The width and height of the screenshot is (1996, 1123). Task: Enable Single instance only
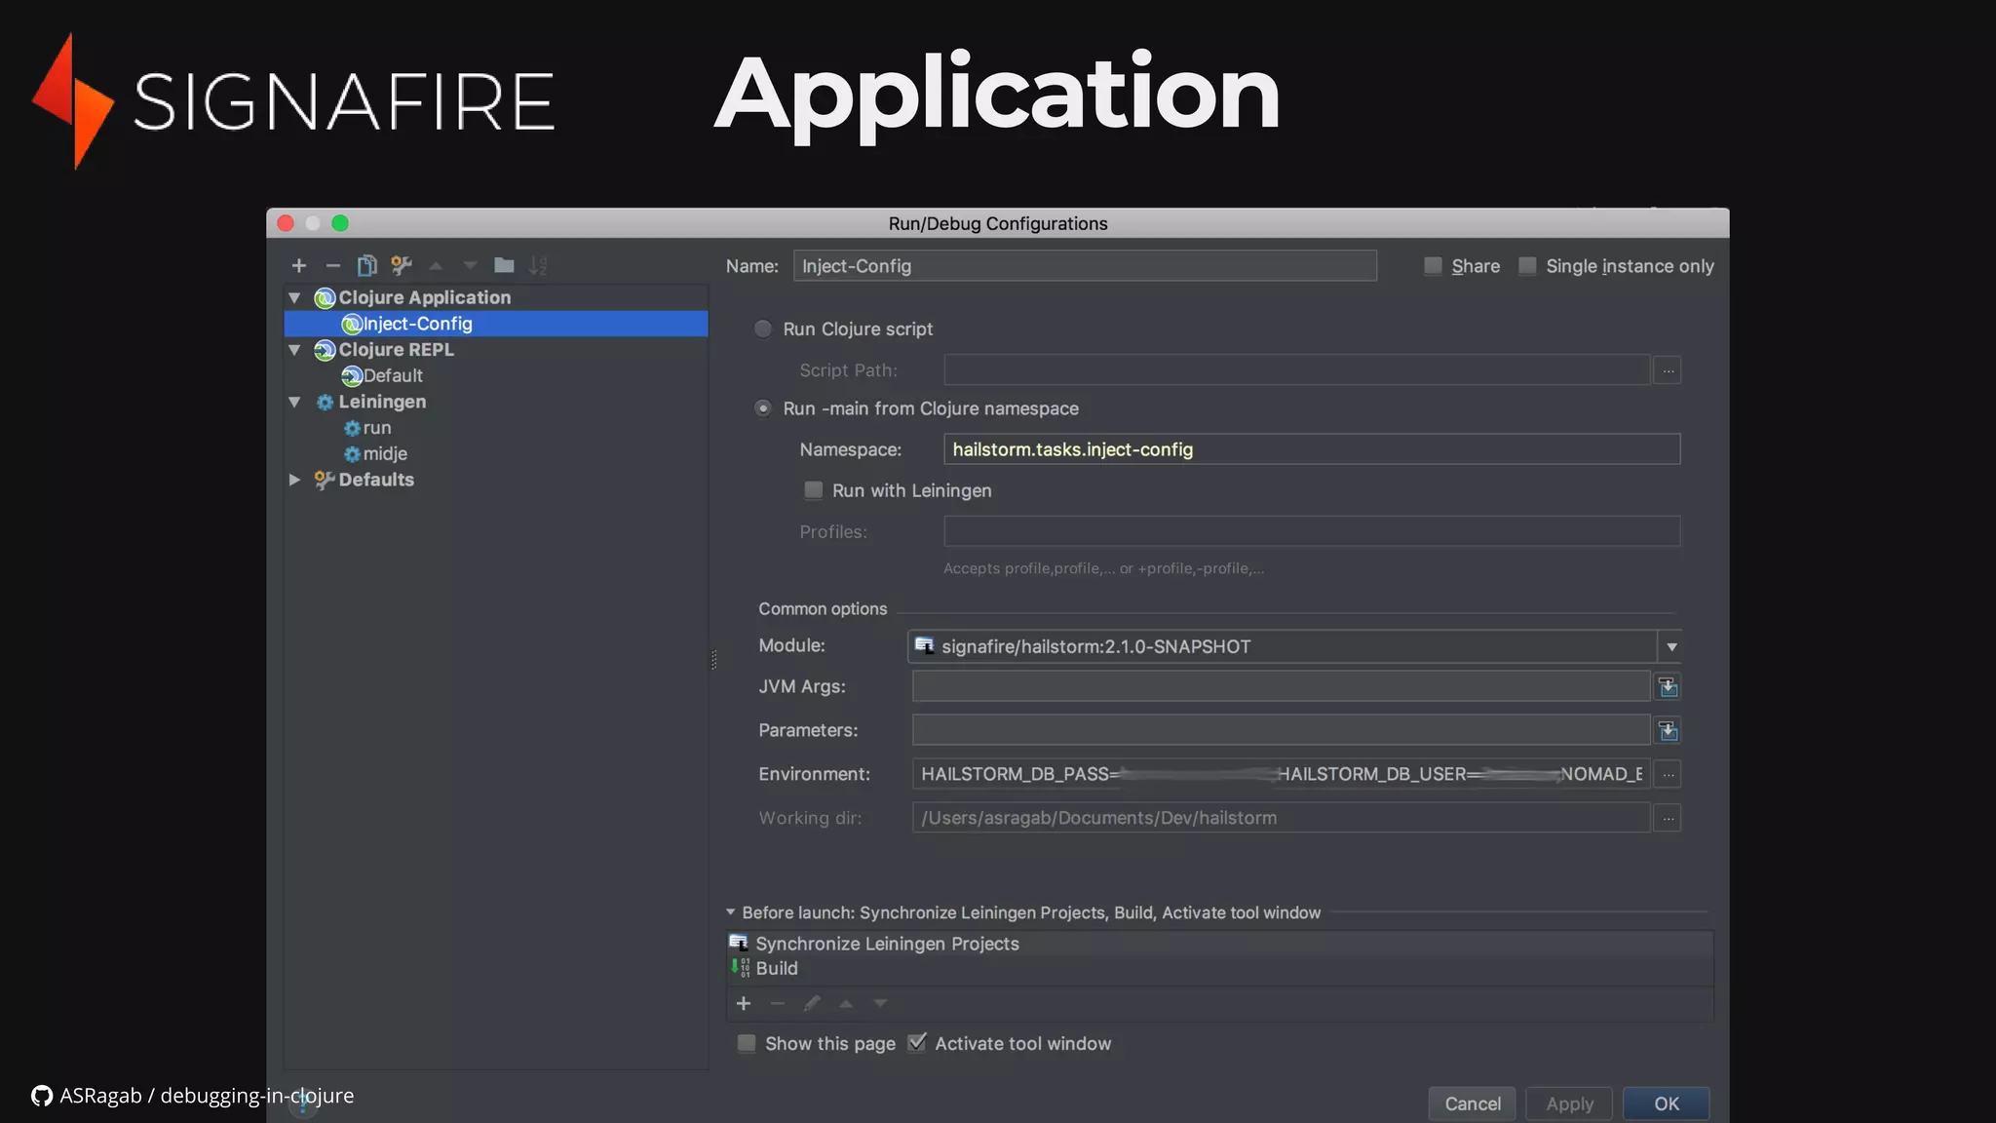(1527, 266)
